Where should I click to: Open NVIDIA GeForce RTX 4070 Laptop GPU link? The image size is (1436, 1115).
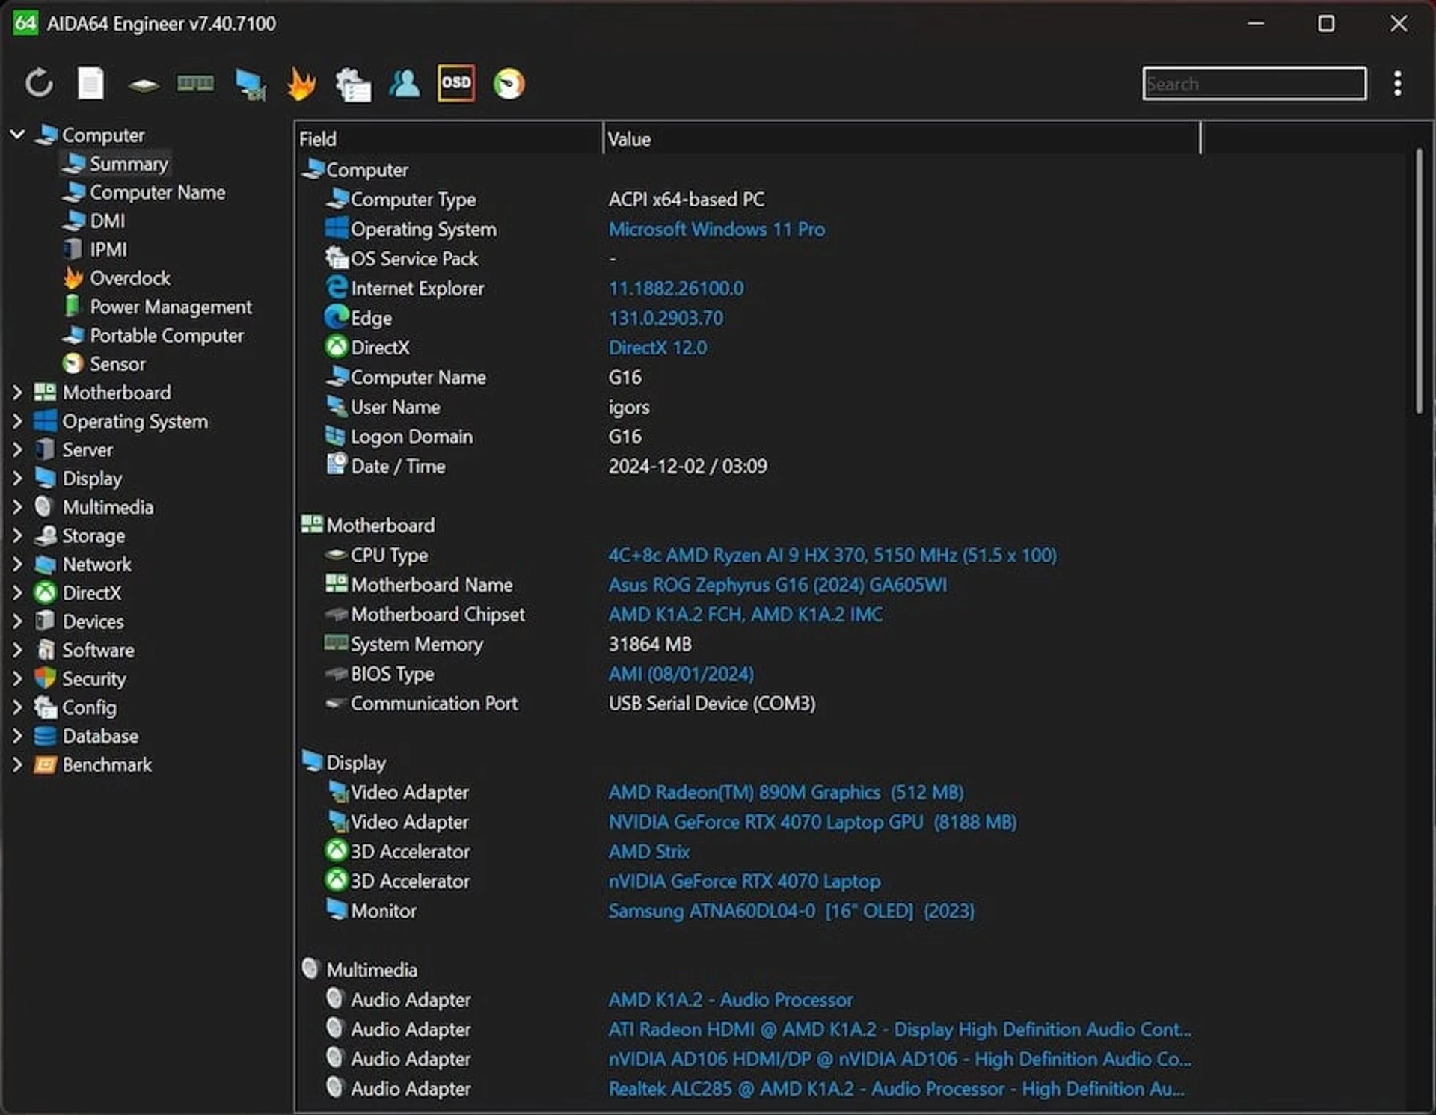coord(812,821)
